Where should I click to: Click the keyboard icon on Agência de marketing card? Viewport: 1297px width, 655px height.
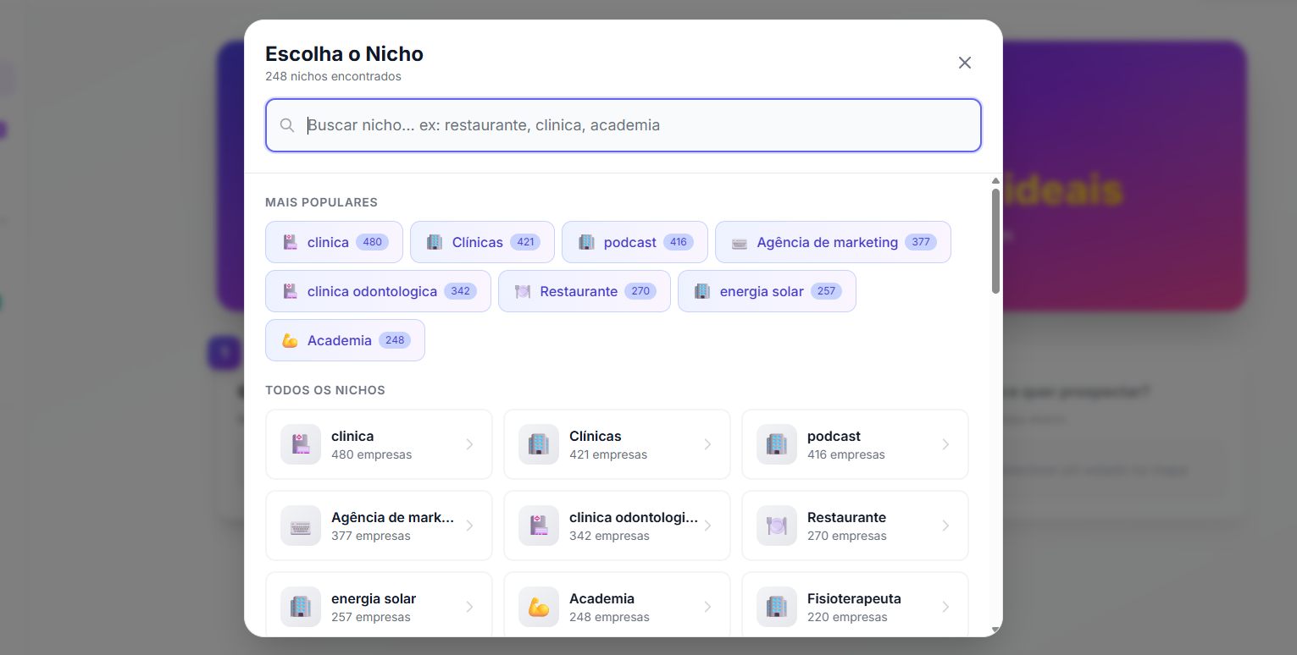point(300,526)
